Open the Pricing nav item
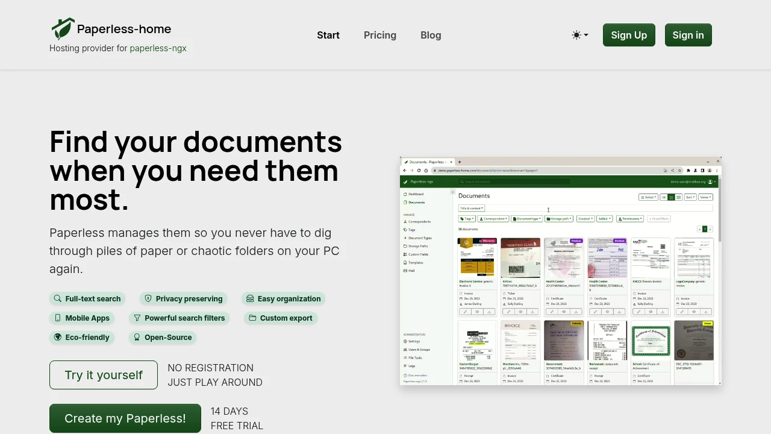Viewport: 771px width, 434px height. coord(380,35)
